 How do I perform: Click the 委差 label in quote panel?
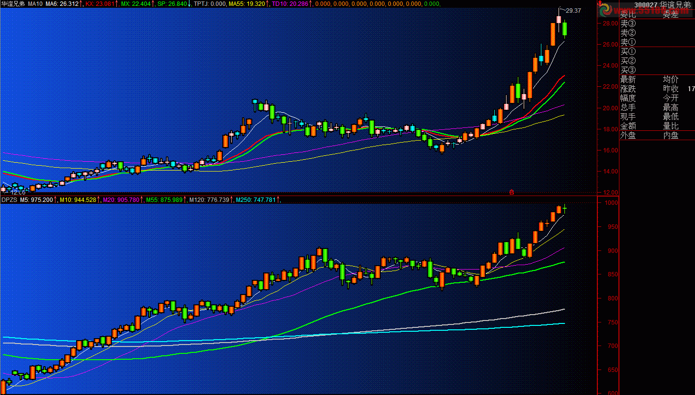[x=670, y=15]
